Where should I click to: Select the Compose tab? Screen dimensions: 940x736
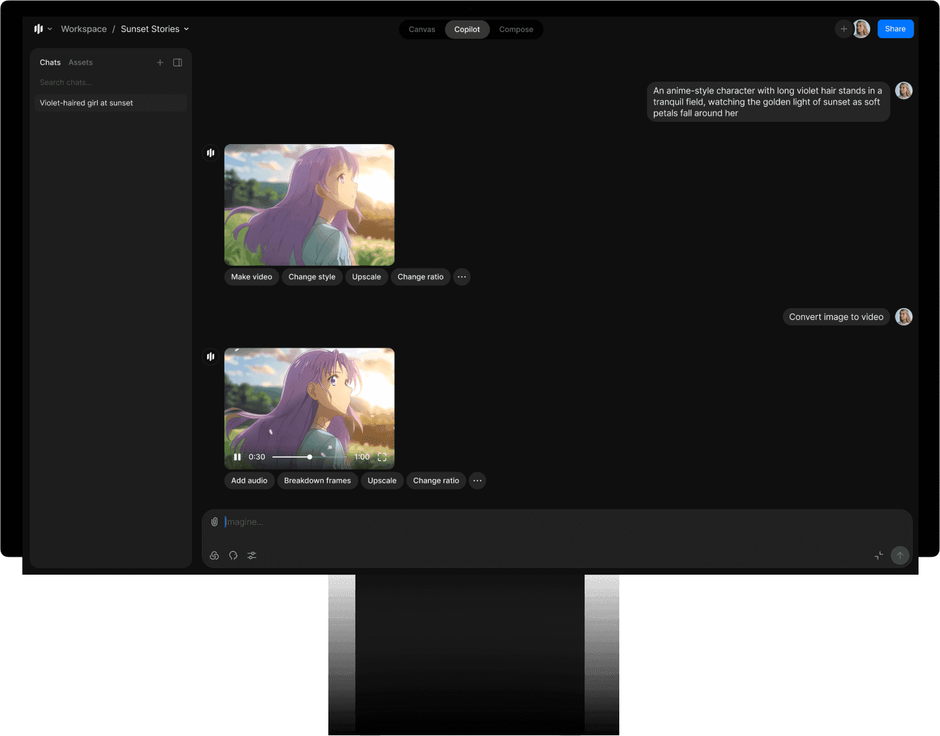(516, 30)
